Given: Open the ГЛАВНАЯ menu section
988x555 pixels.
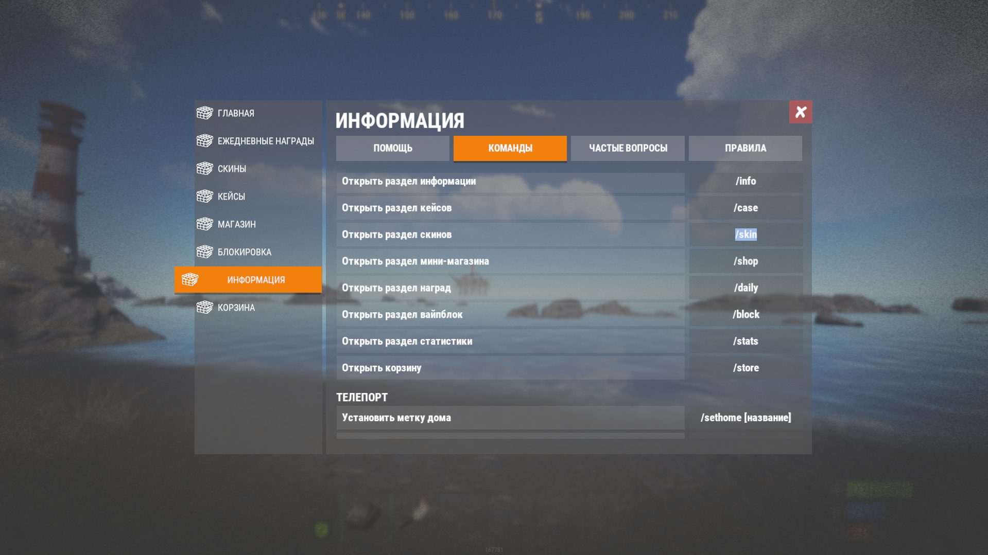Looking at the screenshot, I should 236,113.
